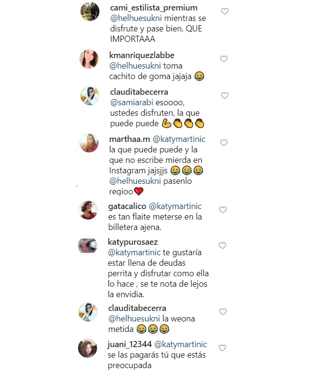Image resolution: width=324 pixels, height=390 pixels.
Task: Like marthaa.m's comment with heart icon
Action: (224, 143)
